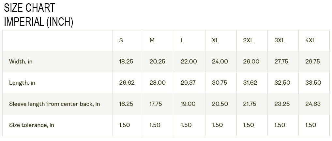Click the length value 28.00 for M
The width and height of the screenshot is (332, 141).
pos(158,83)
